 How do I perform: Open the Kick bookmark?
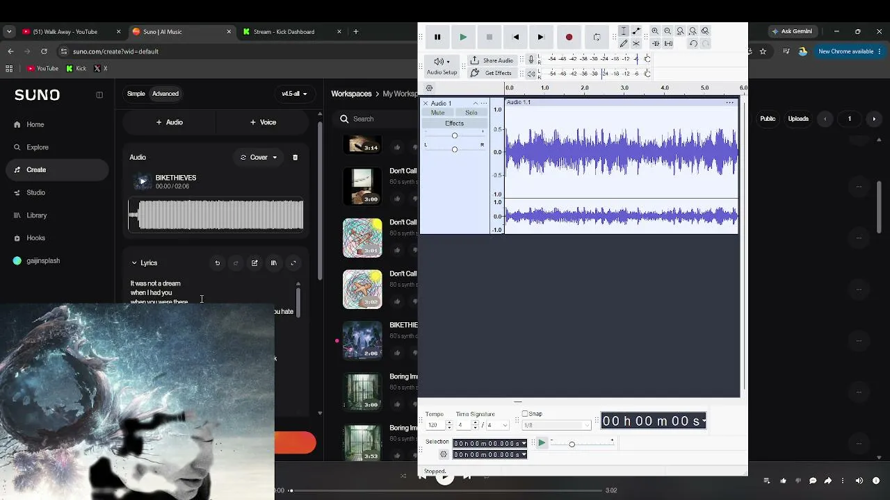coord(76,68)
